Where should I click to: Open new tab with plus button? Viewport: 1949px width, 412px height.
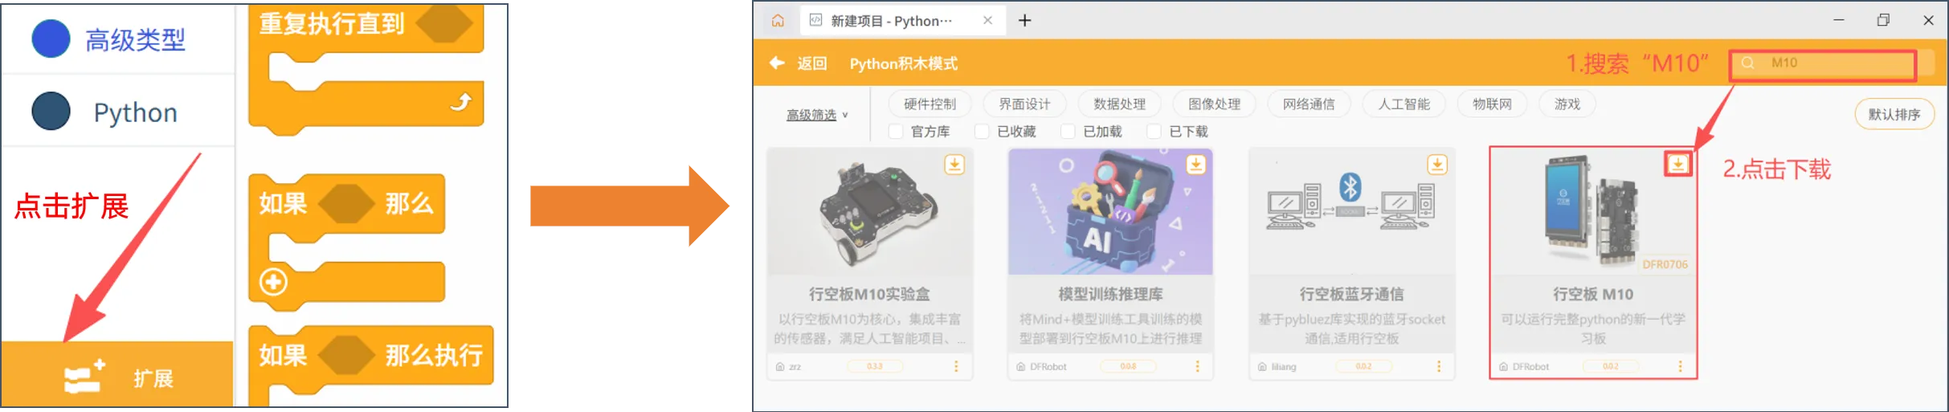coord(1025,21)
